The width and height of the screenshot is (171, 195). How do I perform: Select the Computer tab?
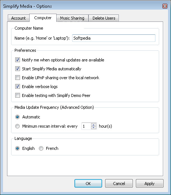(x=43, y=18)
